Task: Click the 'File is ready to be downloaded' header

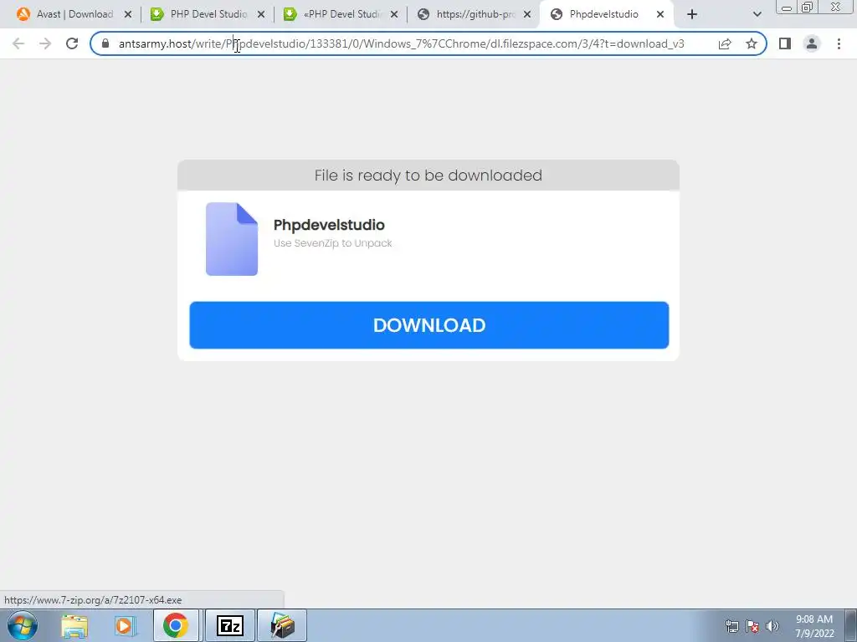Action: point(428,176)
